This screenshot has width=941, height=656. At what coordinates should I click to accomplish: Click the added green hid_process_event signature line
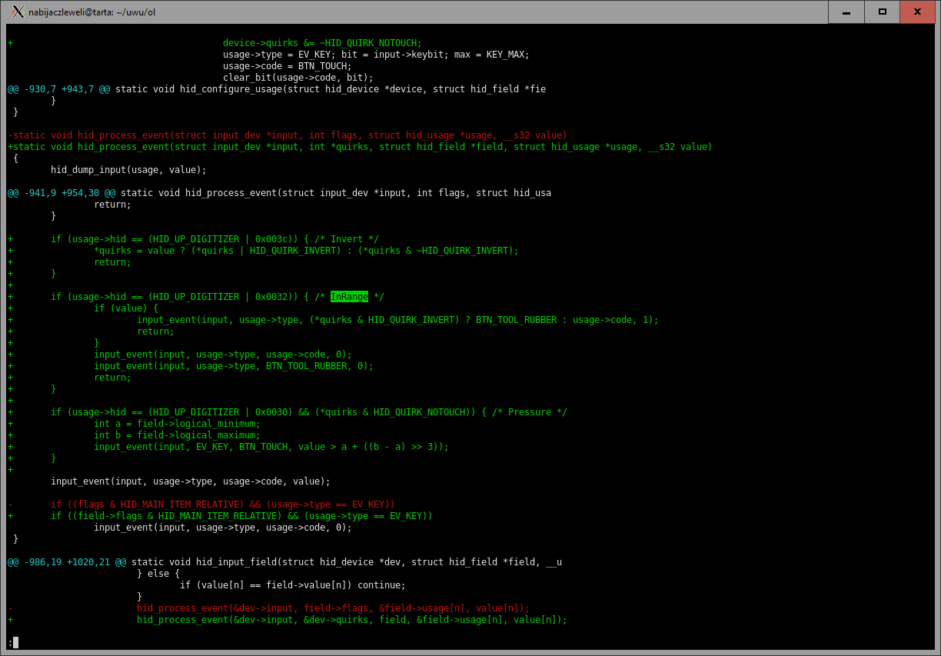pyautogui.click(x=360, y=147)
